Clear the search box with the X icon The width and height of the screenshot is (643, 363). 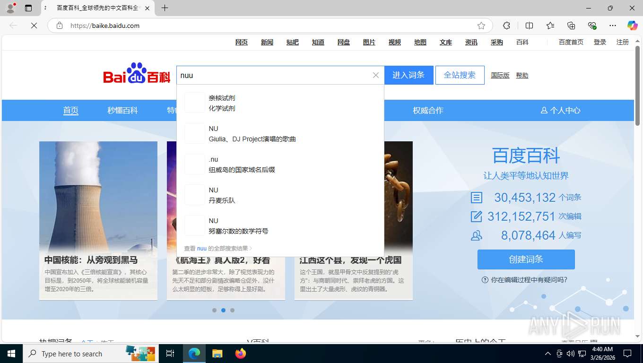click(x=376, y=75)
